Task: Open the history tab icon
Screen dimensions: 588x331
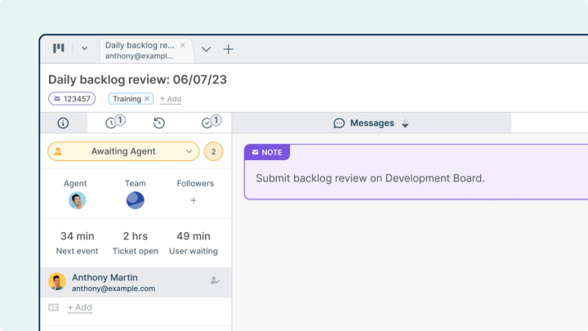Action: [x=159, y=123]
